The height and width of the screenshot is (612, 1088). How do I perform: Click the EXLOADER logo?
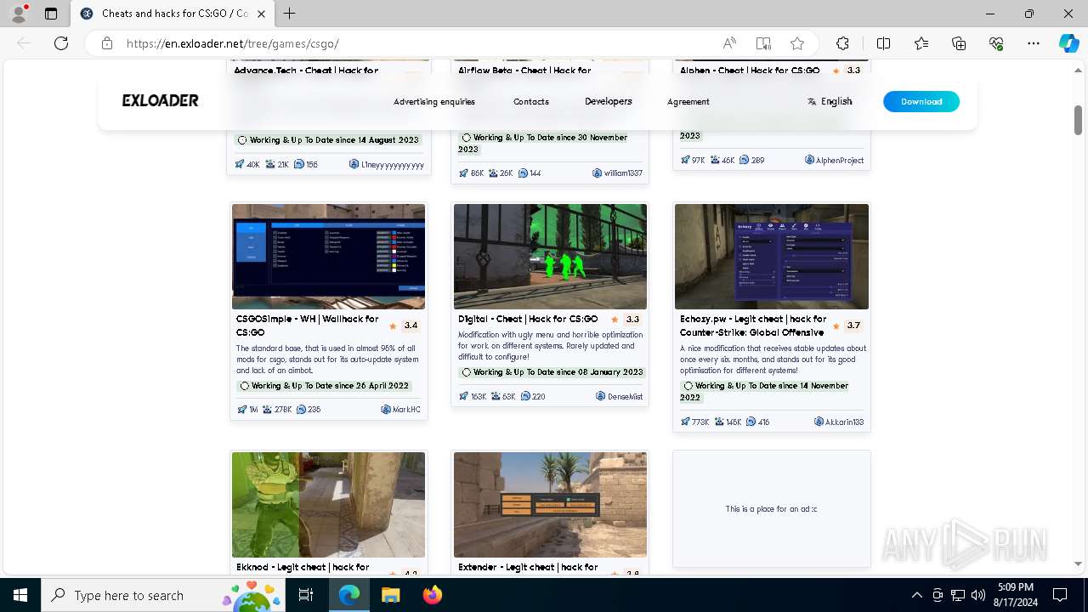coord(160,100)
